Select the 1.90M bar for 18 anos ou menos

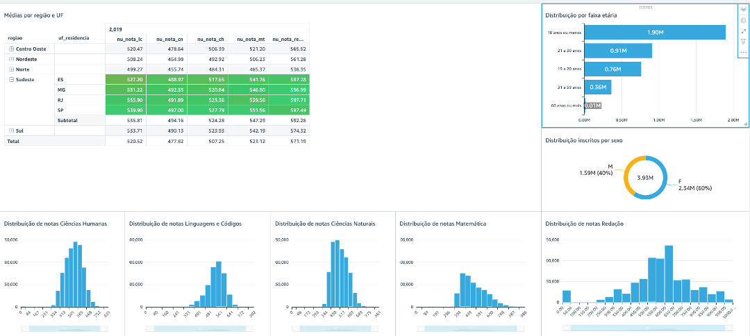[655, 32]
